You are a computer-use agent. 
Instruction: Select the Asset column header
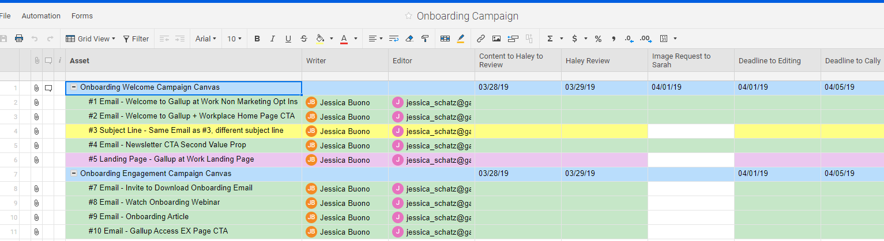pyautogui.click(x=183, y=60)
